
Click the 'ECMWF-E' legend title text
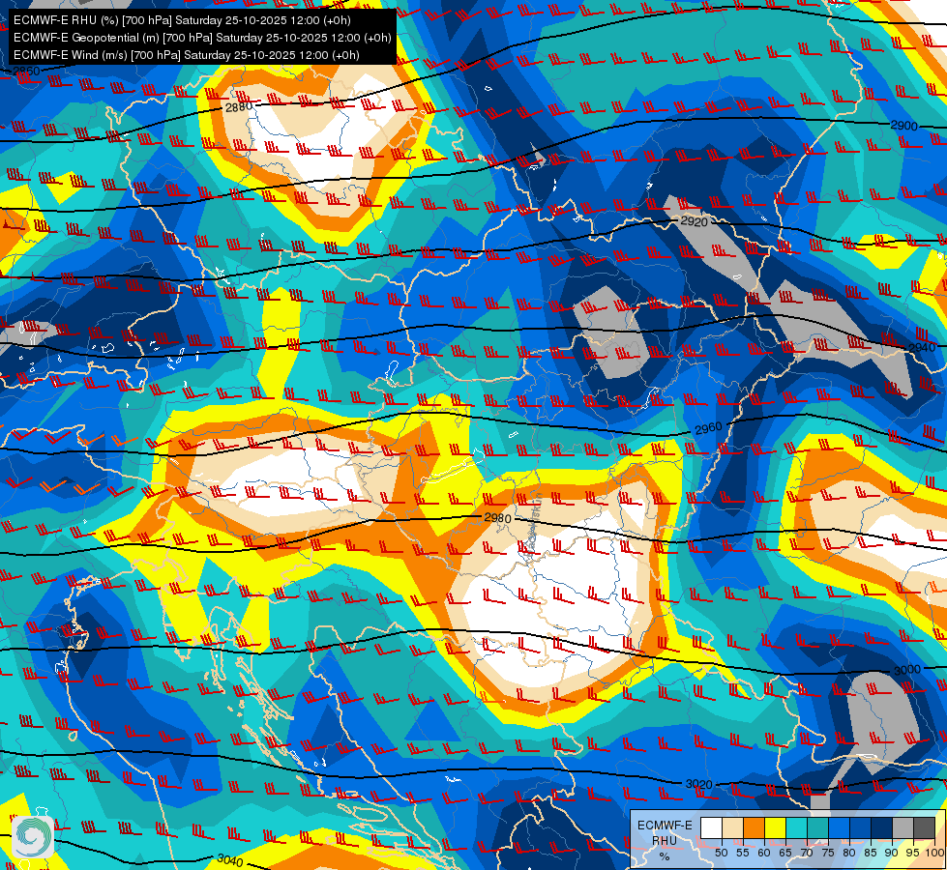(665, 826)
